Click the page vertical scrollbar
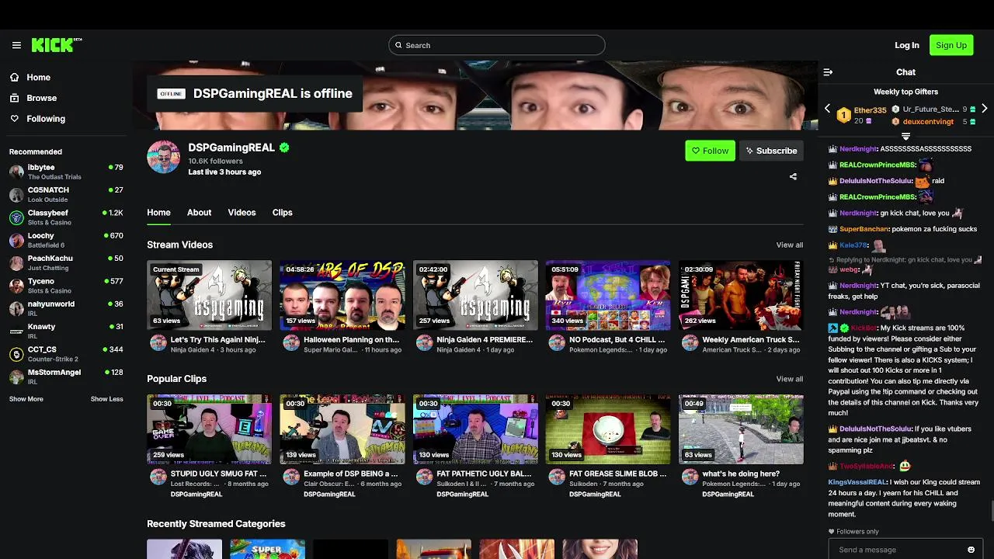The height and width of the screenshot is (559, 994). click(x=991, y=512)
